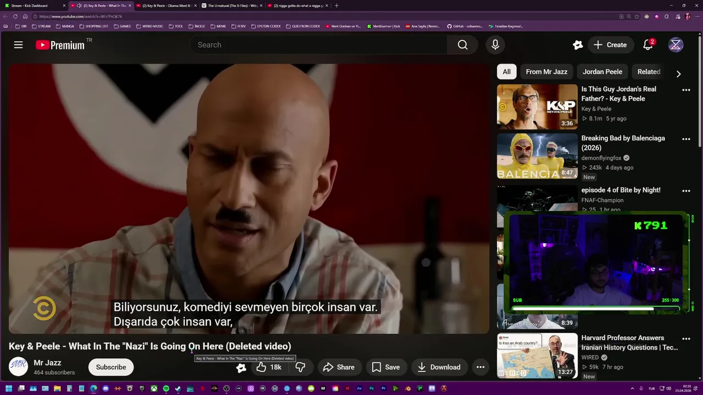The width and height of the screenshot is (703, 395).
Task: Open options for Harvard Professor Answers video
Action: coord(686,338)
